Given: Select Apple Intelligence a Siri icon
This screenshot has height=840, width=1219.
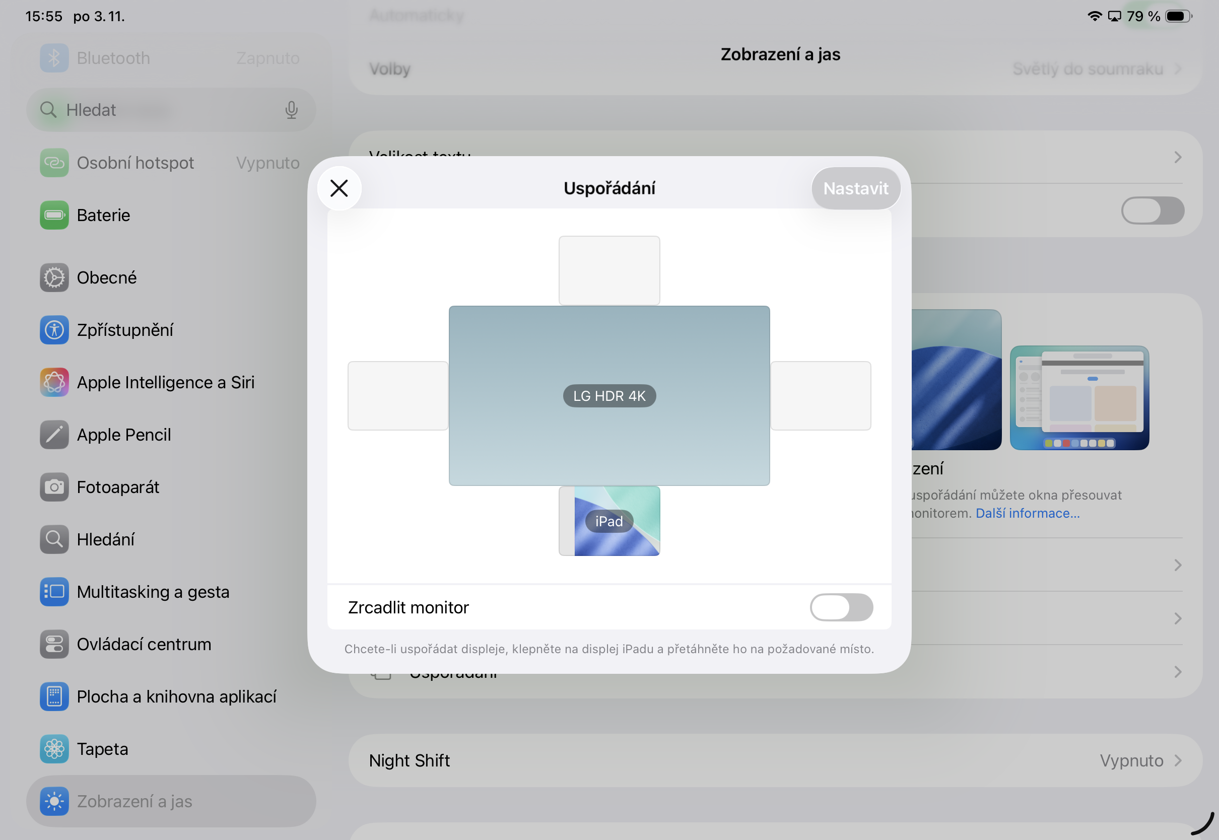Looking at the screenshot, I should 54,382.
